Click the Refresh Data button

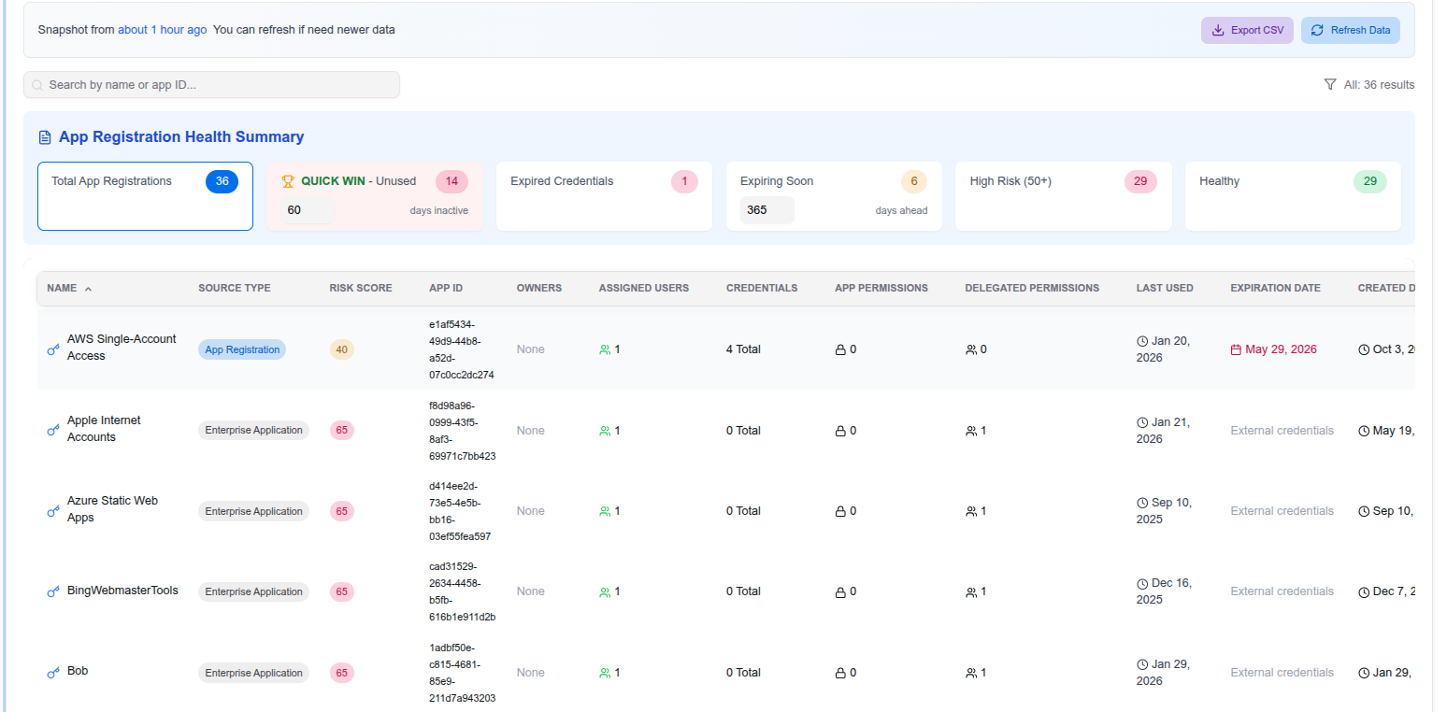(x=1350, y=30)
